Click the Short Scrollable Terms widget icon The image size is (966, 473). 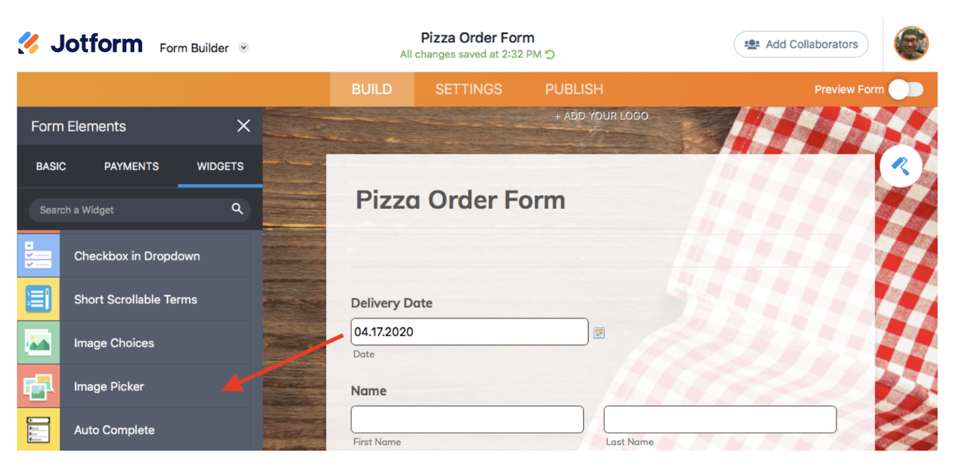coord(38,299)
